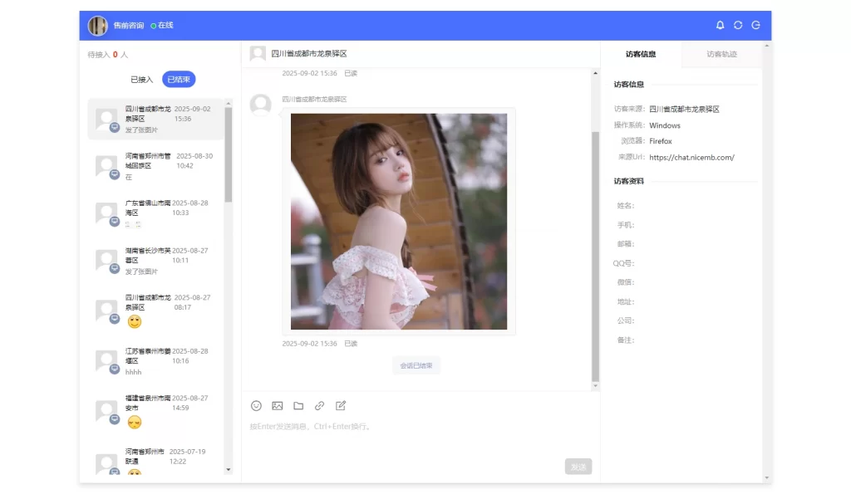Switch to the 访客轨迹 tab
This screenshot has width=851, height=494.
[722, 54]
